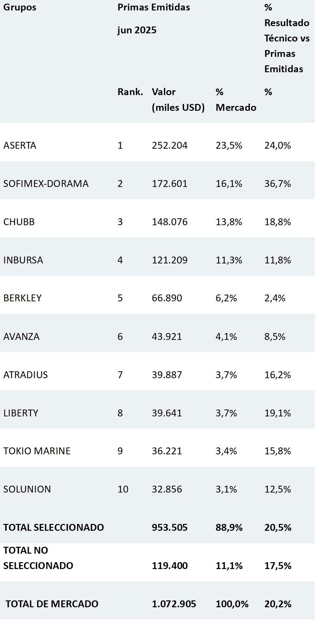Select the Primas Emitidas header
The height and width of the screenshot is (620, 316).
click(153, 7)
